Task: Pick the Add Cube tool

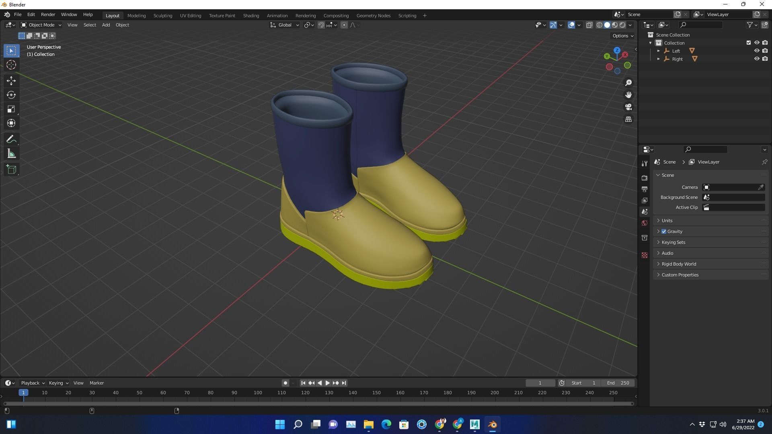Action: click(x=11, y=170)
